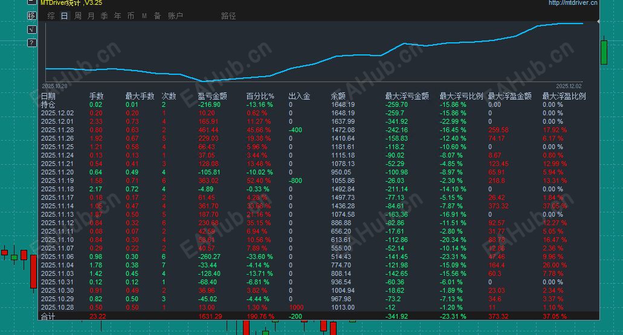Click the 百分比% column header
623x335 pixels.
coord(260,96)
